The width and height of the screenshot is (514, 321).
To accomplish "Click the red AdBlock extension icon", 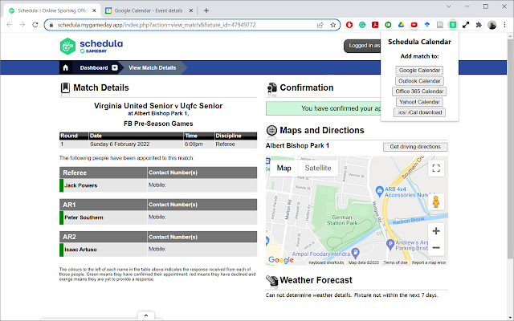I will click(349, 25).
